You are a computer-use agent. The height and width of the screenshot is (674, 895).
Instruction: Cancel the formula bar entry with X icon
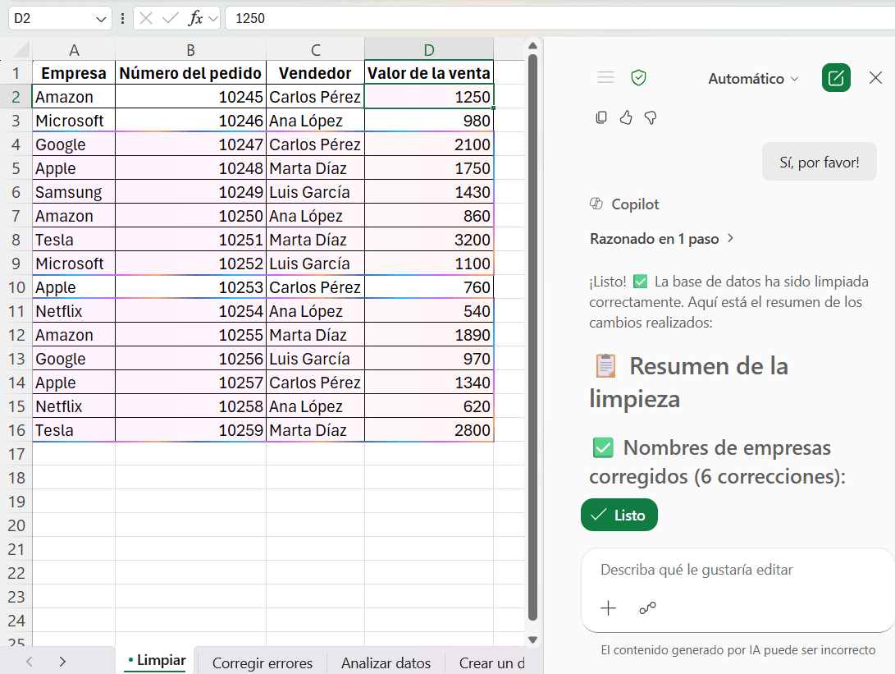coord(146,18)
